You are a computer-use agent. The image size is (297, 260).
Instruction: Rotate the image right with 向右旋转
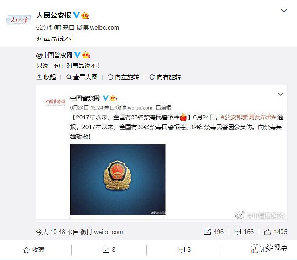pos(165,77)
